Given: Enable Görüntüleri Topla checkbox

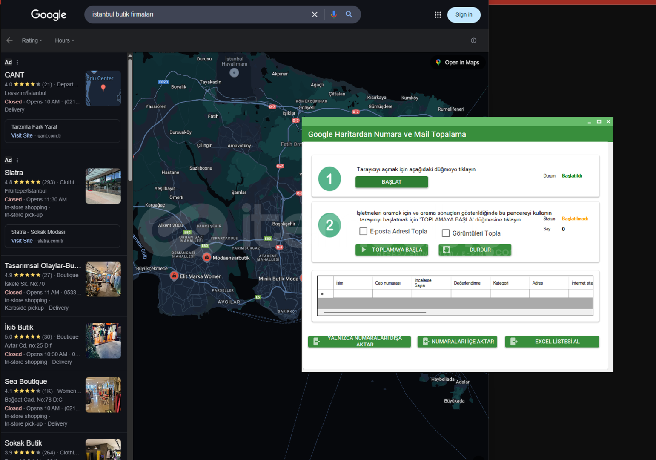Looking at the screenshot, I should pos(446,233).
